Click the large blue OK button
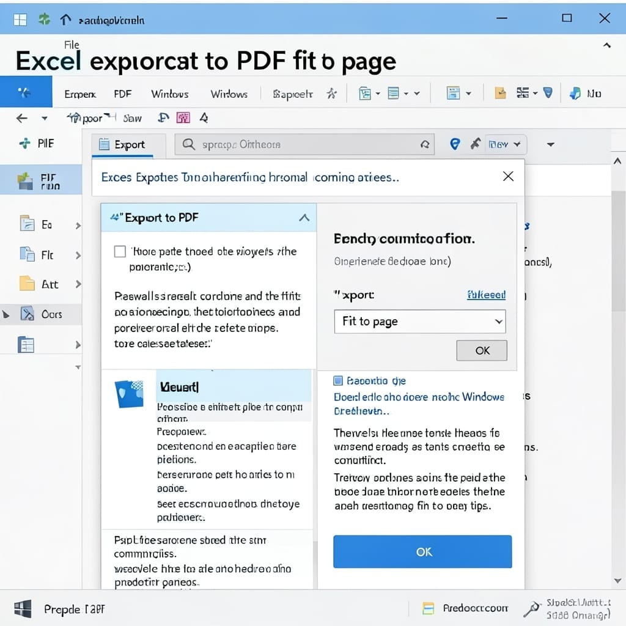Viewport: 626px width, 626px height. [x=422, y=552]
